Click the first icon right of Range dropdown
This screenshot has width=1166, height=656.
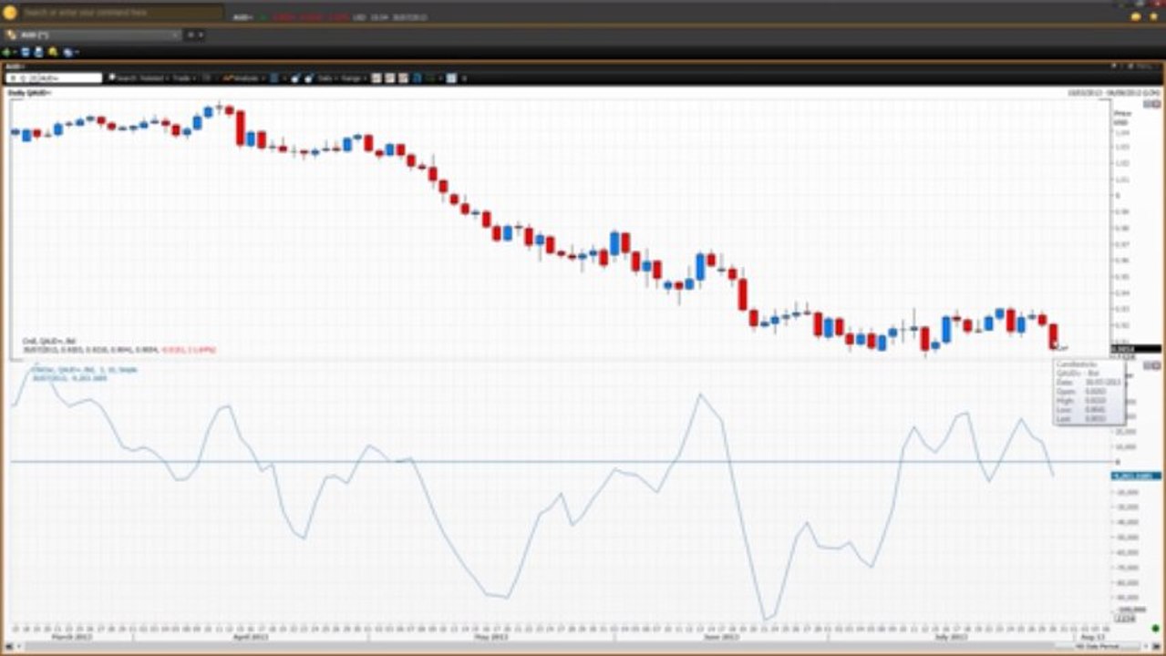tap(376, 78)
